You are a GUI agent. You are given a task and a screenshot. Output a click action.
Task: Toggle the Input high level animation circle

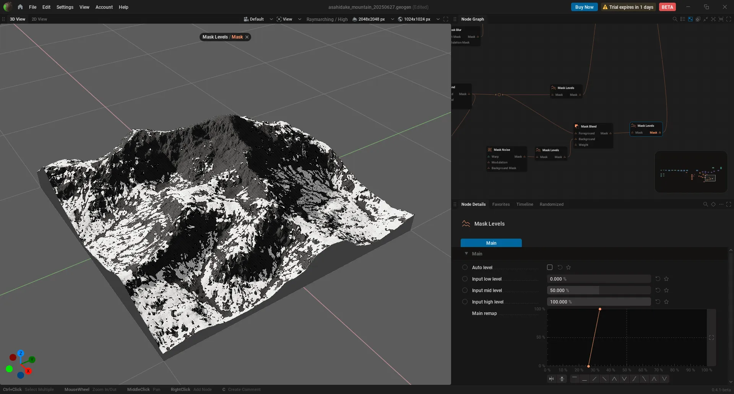465,302
